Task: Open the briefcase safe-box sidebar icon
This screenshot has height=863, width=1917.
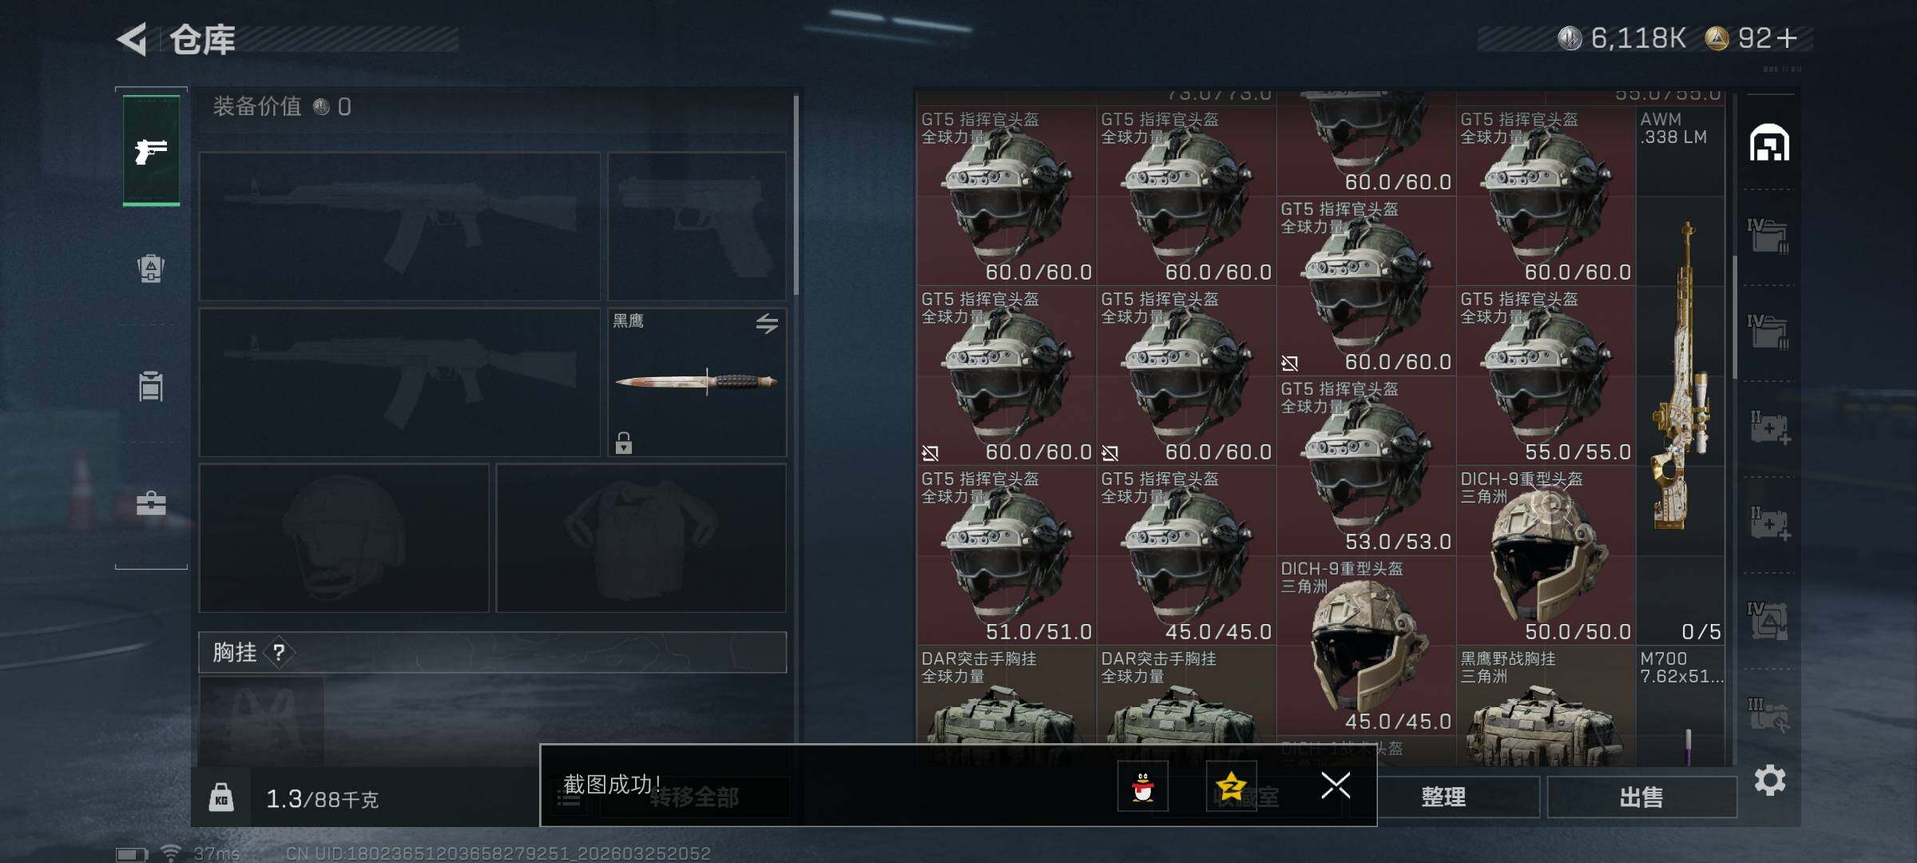Action: (151, 503)
